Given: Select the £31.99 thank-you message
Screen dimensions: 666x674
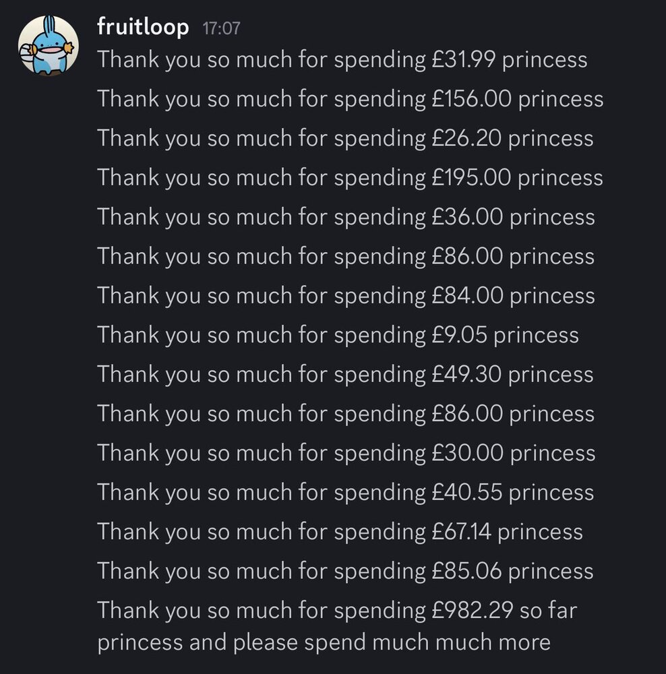Looking at the screenshot, I should click(x=342, y=60).
